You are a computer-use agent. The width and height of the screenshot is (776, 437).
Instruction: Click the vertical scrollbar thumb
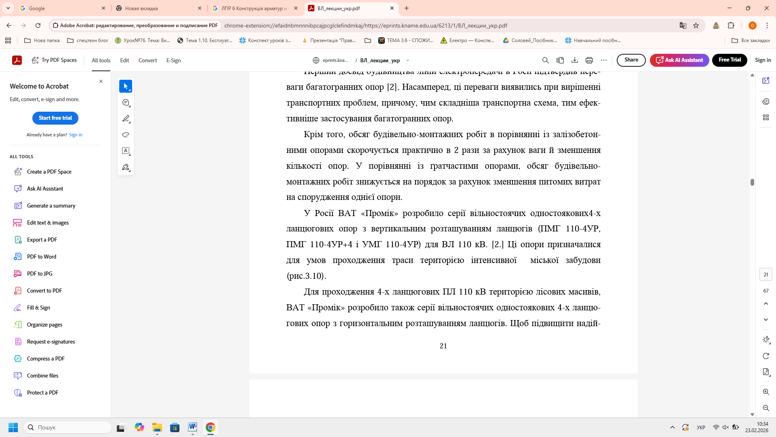click(x=752, y=182)
